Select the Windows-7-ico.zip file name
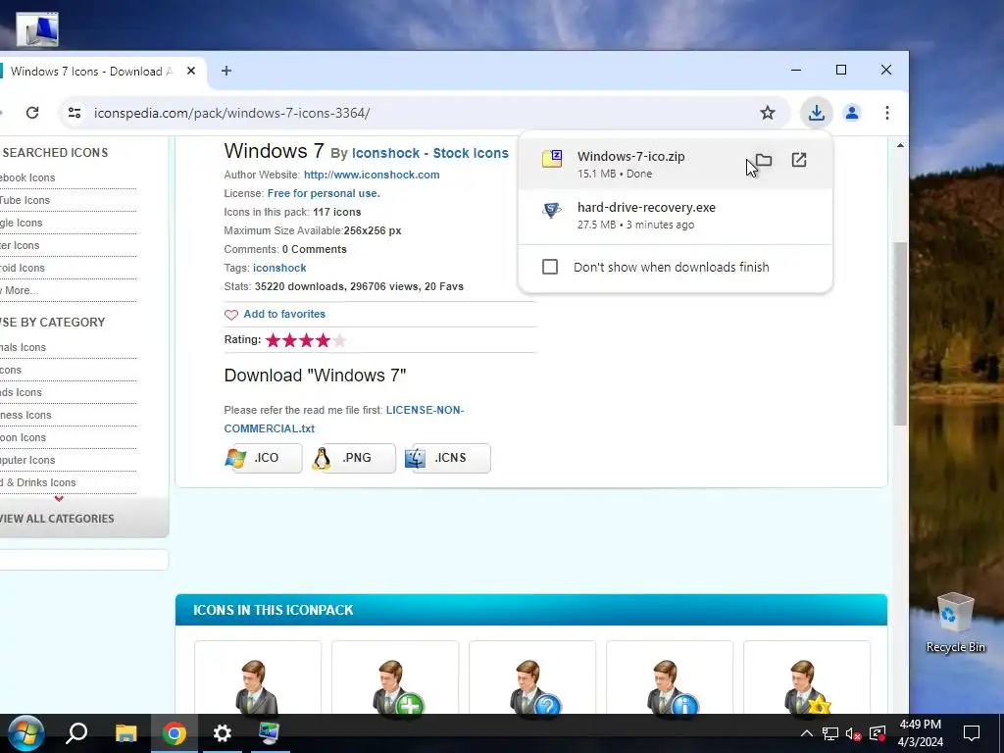1004x753 pixels. tap(630, 156)
